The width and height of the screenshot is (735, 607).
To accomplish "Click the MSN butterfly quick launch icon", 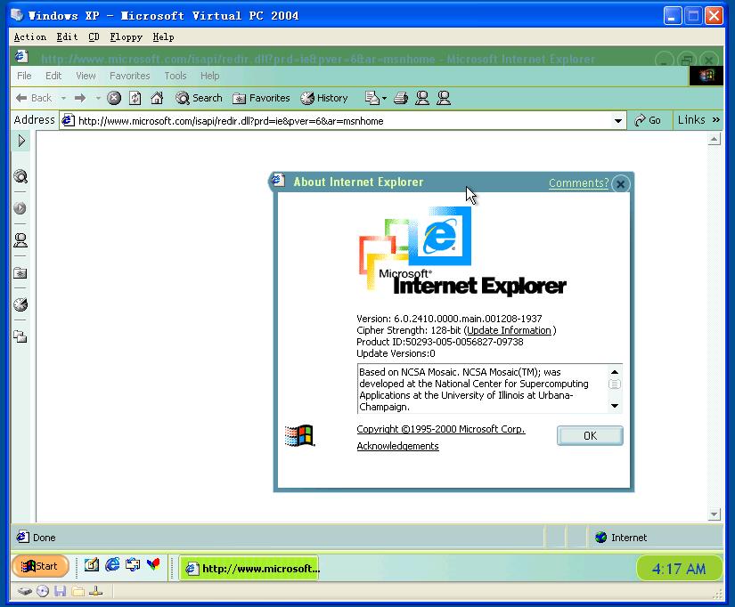I will click(153, 565).
